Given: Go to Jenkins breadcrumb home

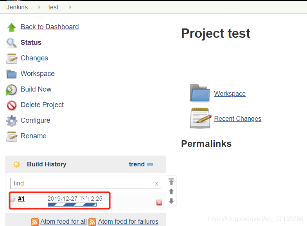Looking at the screenshot, I should [17, 7].
